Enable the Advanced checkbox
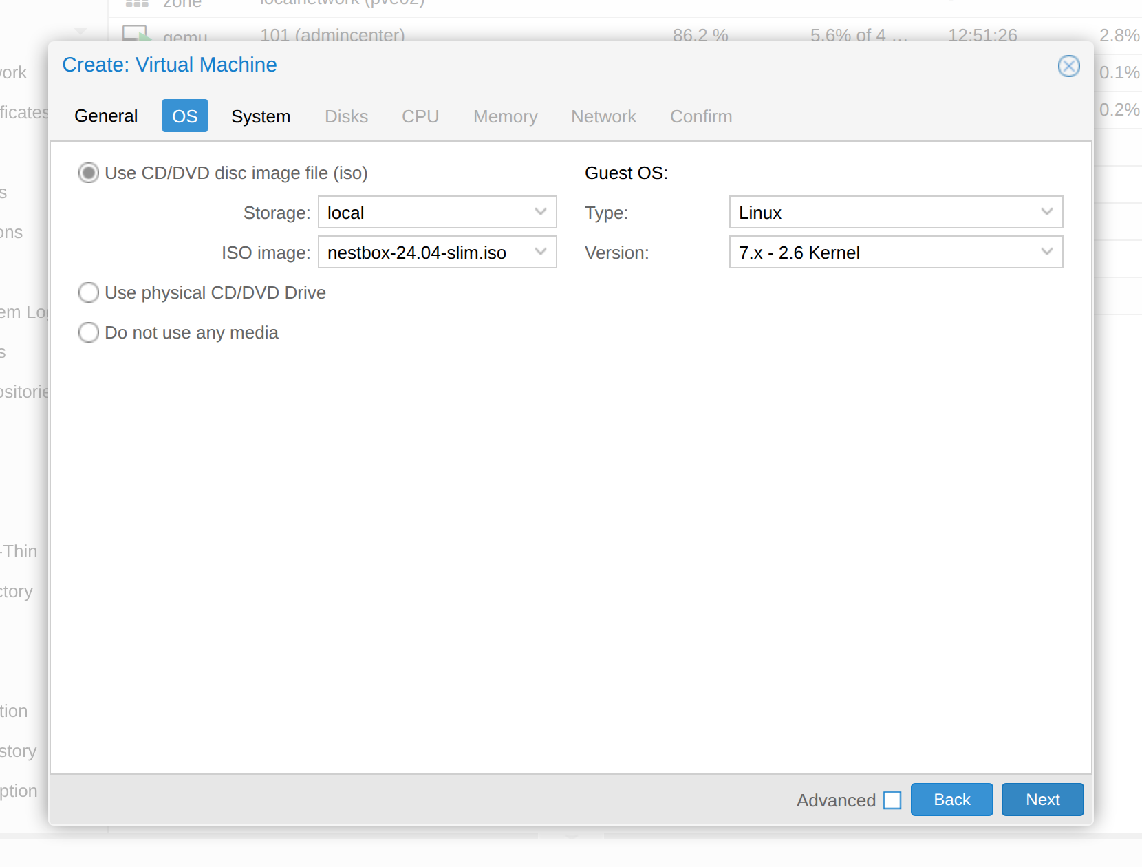This screenshot has width=1142, height=867. pyautogui.click(x=892, y=800)
